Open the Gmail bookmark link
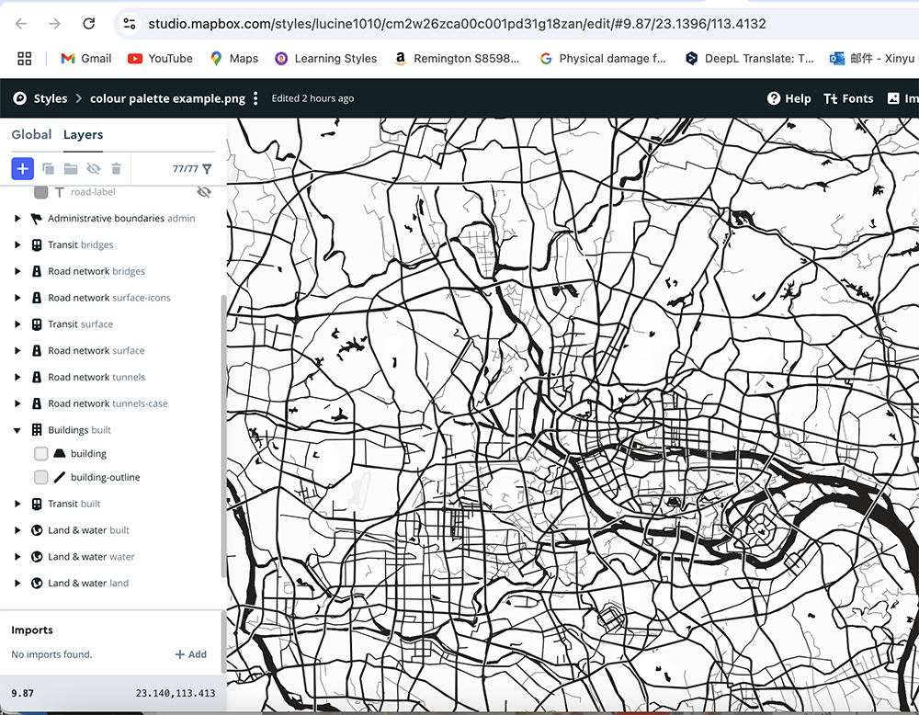The image size is (919, 715). [x=85, y=57]
